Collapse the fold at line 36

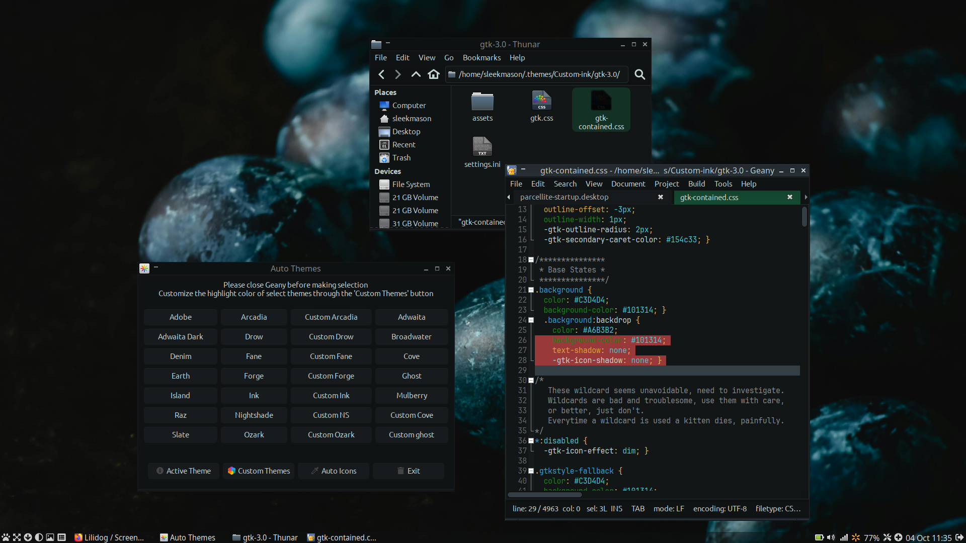pyautogui.click(x=531, y=441)
